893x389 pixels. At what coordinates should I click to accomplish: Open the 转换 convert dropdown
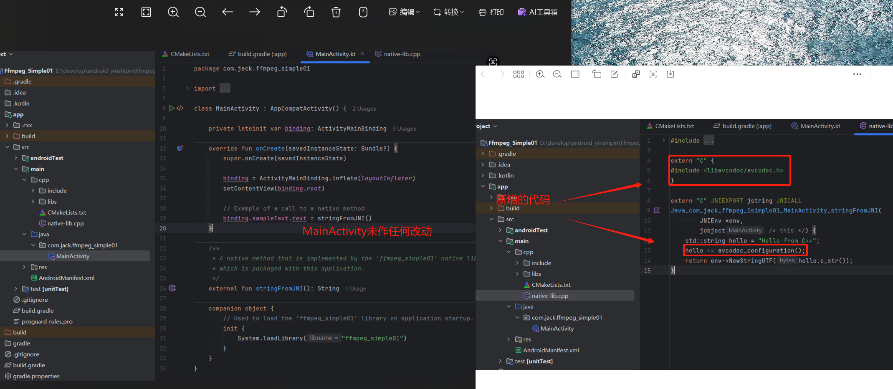(449, 12)
